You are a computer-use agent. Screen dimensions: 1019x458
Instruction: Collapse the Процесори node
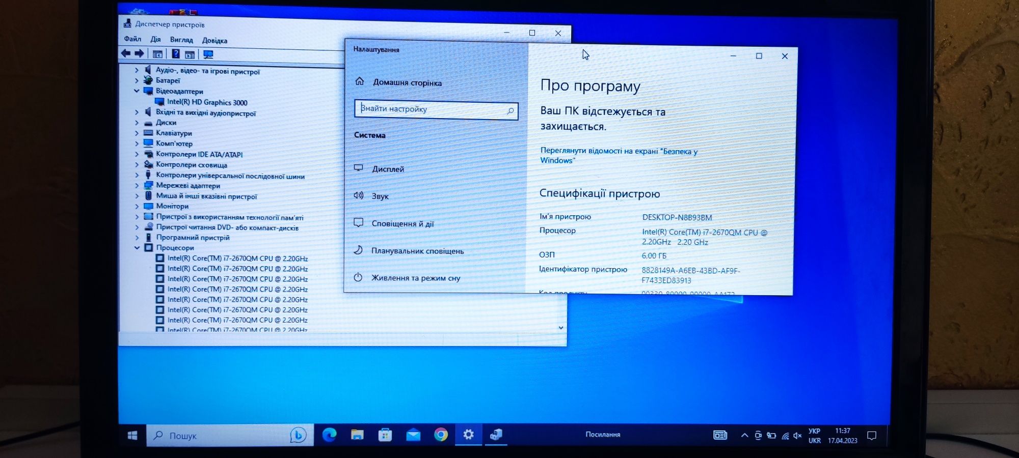[137, 248]
